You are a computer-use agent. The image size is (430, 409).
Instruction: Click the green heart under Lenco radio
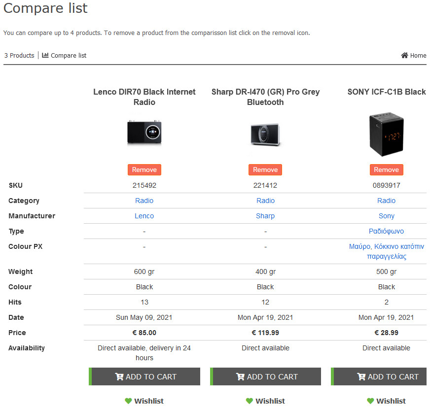(128, 401)
